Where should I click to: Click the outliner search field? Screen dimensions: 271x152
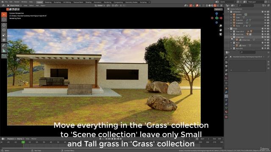(x=246, y=5)
